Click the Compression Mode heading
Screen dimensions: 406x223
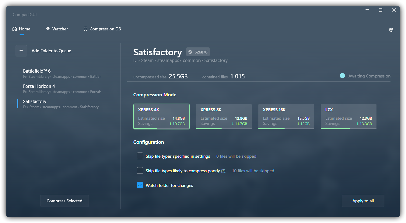pos(155,95)
